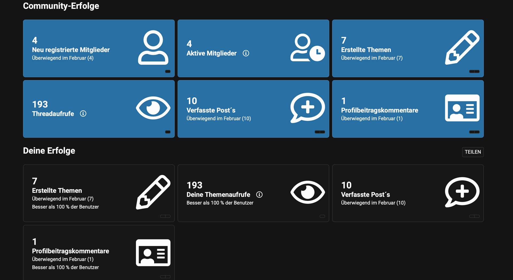The width and height of the screenshot is (513, 280).
Task: Open the info icon next to Deine Themenaufrufe
Action: 259,195
